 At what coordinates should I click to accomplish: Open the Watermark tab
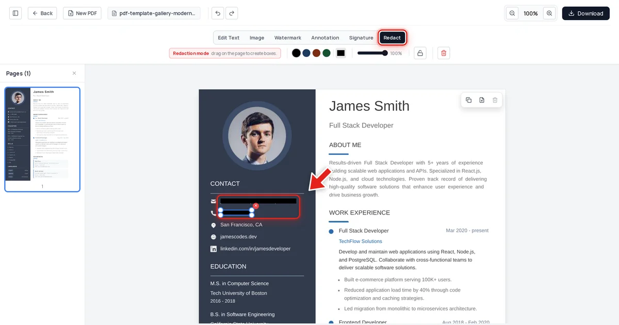tap(288, 38)
